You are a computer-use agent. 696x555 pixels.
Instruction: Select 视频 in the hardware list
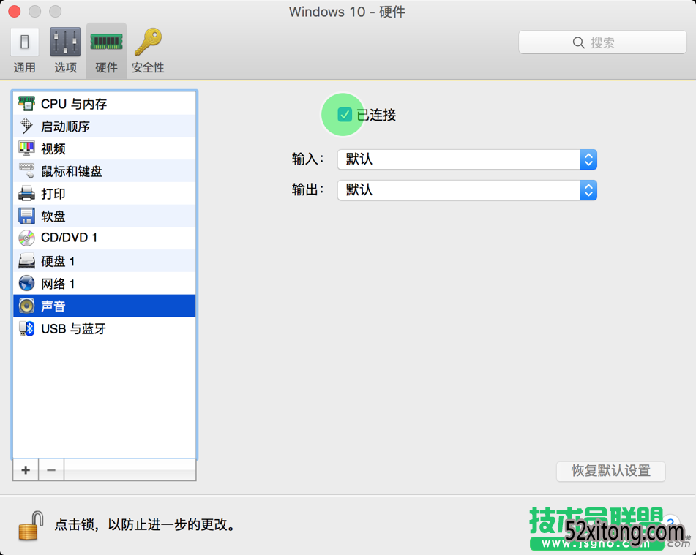pos(105,148)
